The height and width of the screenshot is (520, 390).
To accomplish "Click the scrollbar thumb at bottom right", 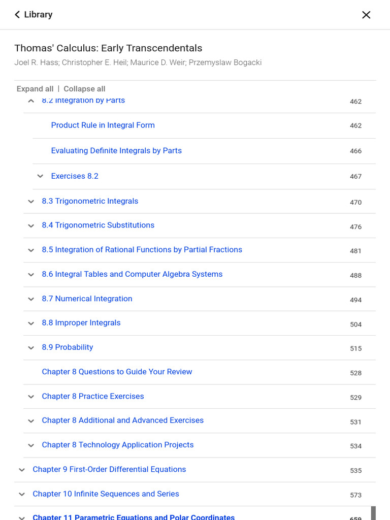I will [x=373, y=513].
